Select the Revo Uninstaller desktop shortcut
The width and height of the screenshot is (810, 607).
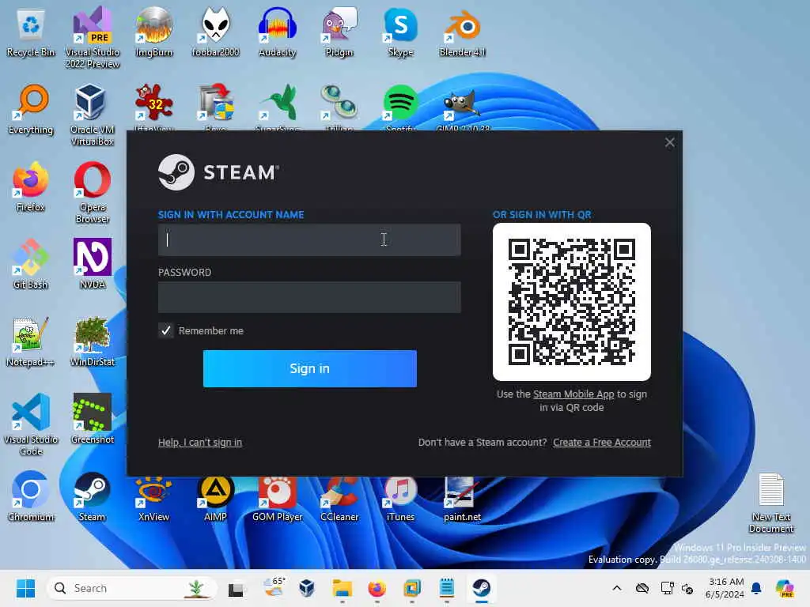click(x=215, y=107)
